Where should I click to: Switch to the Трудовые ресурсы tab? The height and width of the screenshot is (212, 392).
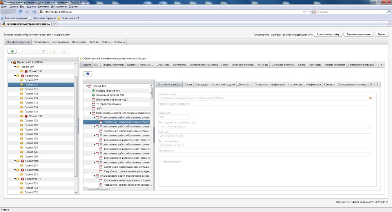coord(113,64)
